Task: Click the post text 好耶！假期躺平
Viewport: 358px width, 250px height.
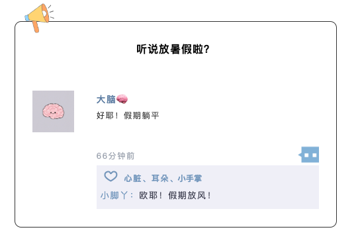Action: [x=128, y=116]
